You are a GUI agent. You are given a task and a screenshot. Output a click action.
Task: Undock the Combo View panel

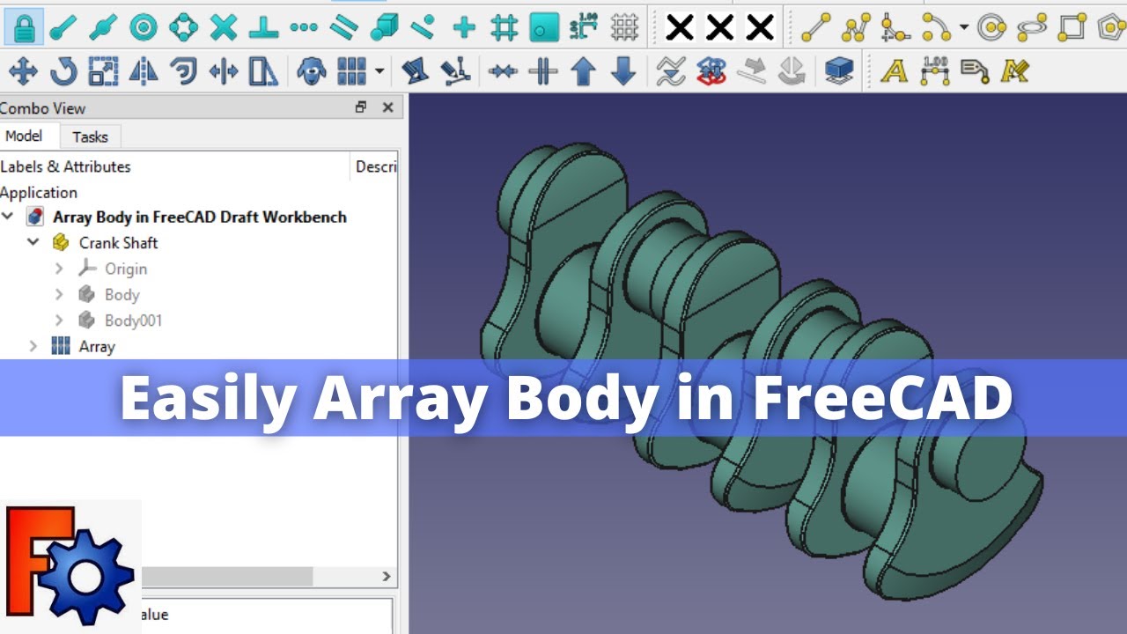coord(361,107)
